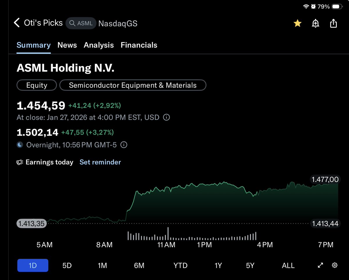
Task: Tap the 1.454,59 closing price
Action: click(x=41, y=106)
